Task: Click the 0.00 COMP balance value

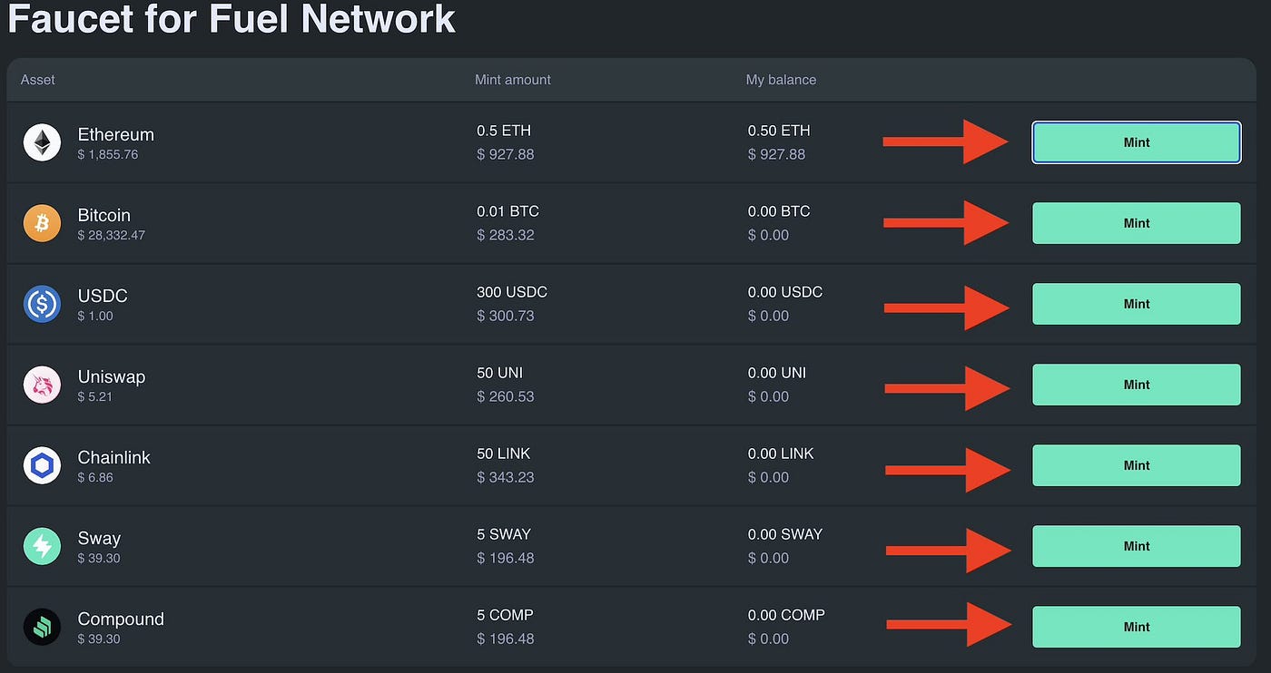Action: (x=786, y=615)
